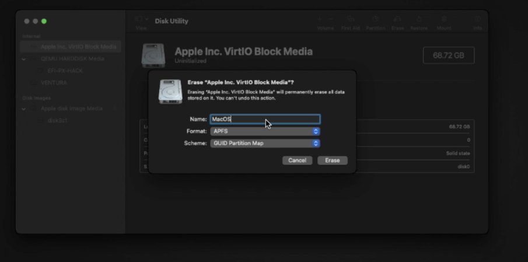Click the 68.72 GB capacity box

[x=449, y=55]
